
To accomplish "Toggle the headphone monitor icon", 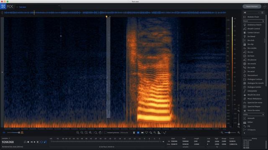I will pyautogui.click(x=25, y=142).
